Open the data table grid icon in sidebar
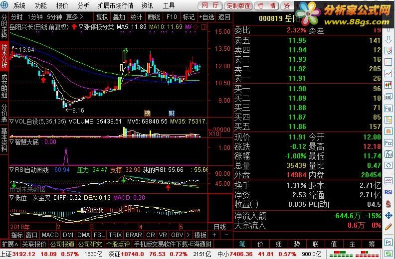Viewport: 395px width, 259px height. tap(388, 62)
